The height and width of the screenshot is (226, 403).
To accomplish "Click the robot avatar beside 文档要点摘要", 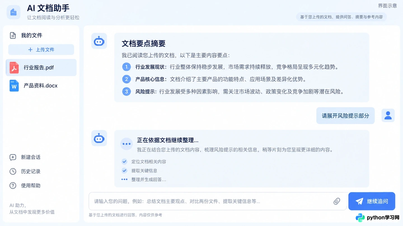I will (99, 41).
